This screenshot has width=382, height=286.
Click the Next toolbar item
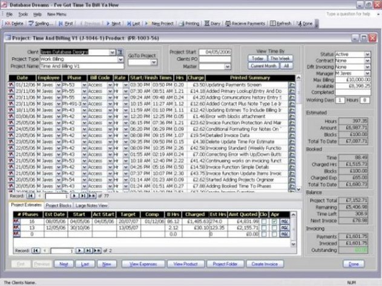pos(114,24)
